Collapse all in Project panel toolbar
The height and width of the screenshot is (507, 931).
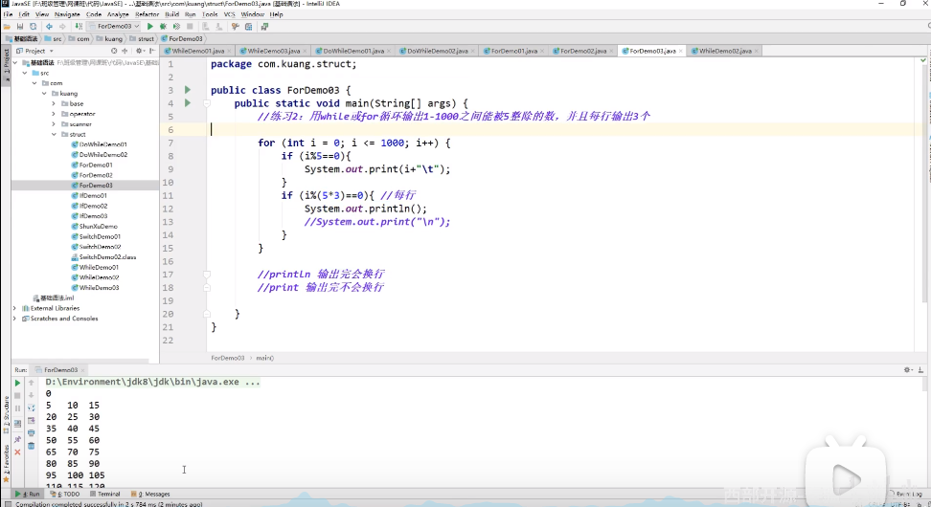(x=125, y=51)
